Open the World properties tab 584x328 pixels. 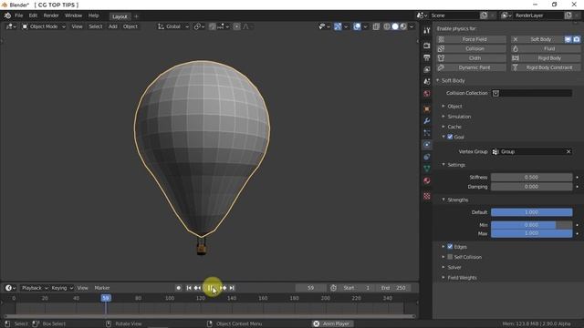pos(427,93)
